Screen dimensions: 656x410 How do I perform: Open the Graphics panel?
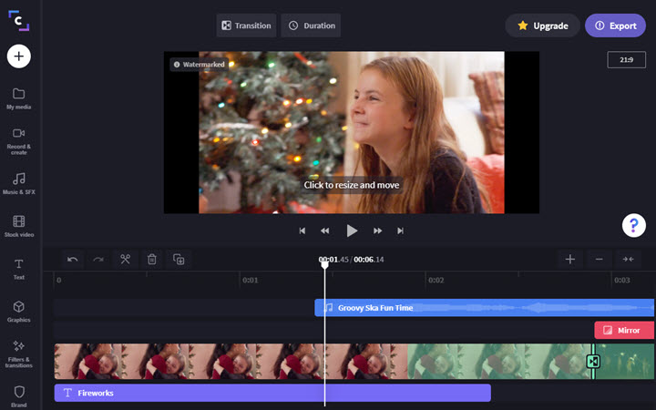tap(19, 311)
